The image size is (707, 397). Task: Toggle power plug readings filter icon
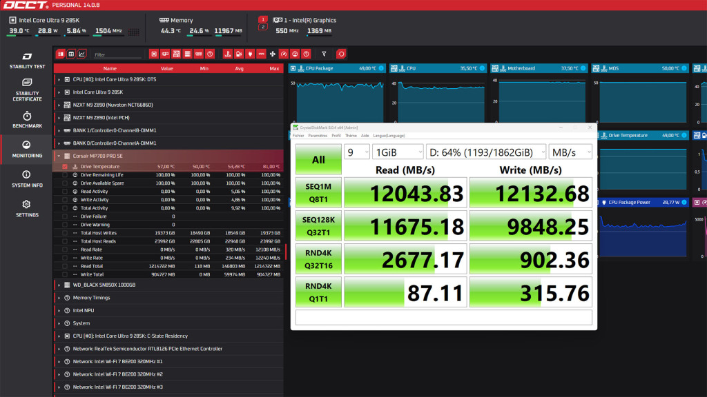click(x=250, y=54)
